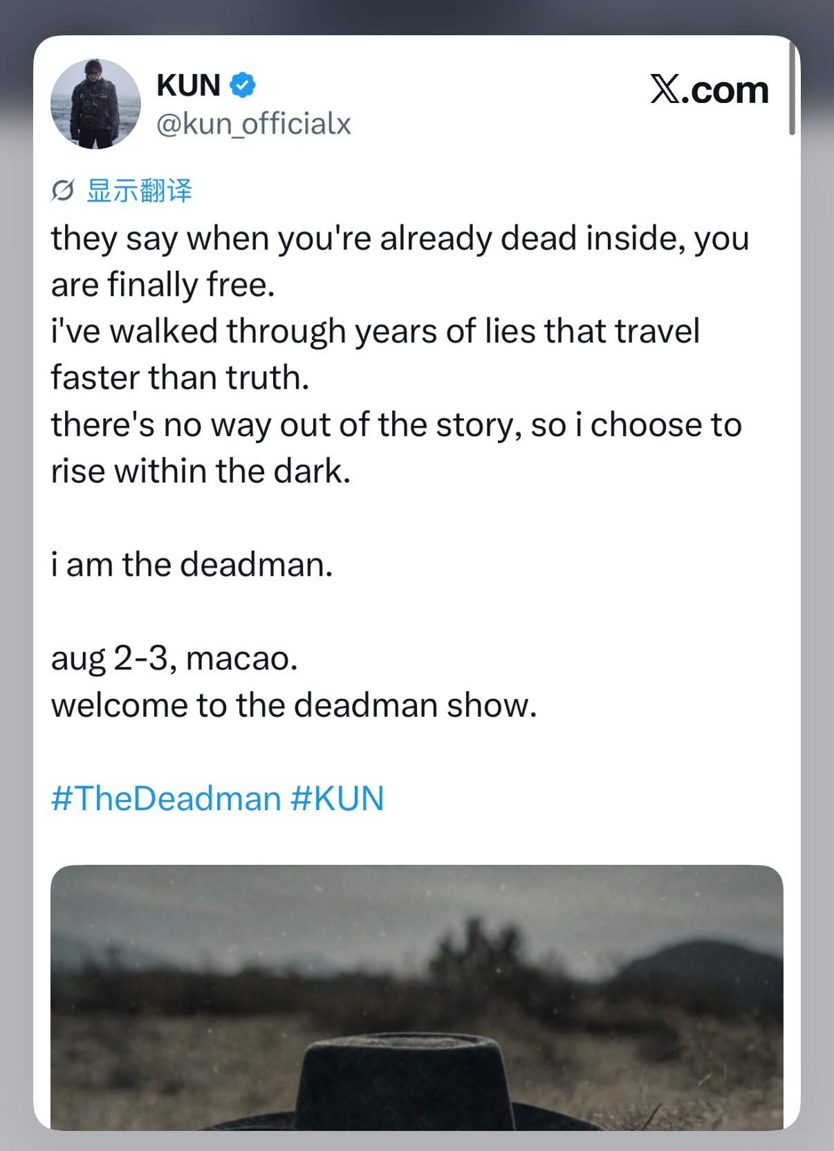Click the translate icon beside 显示翻译

pos(62,190)
